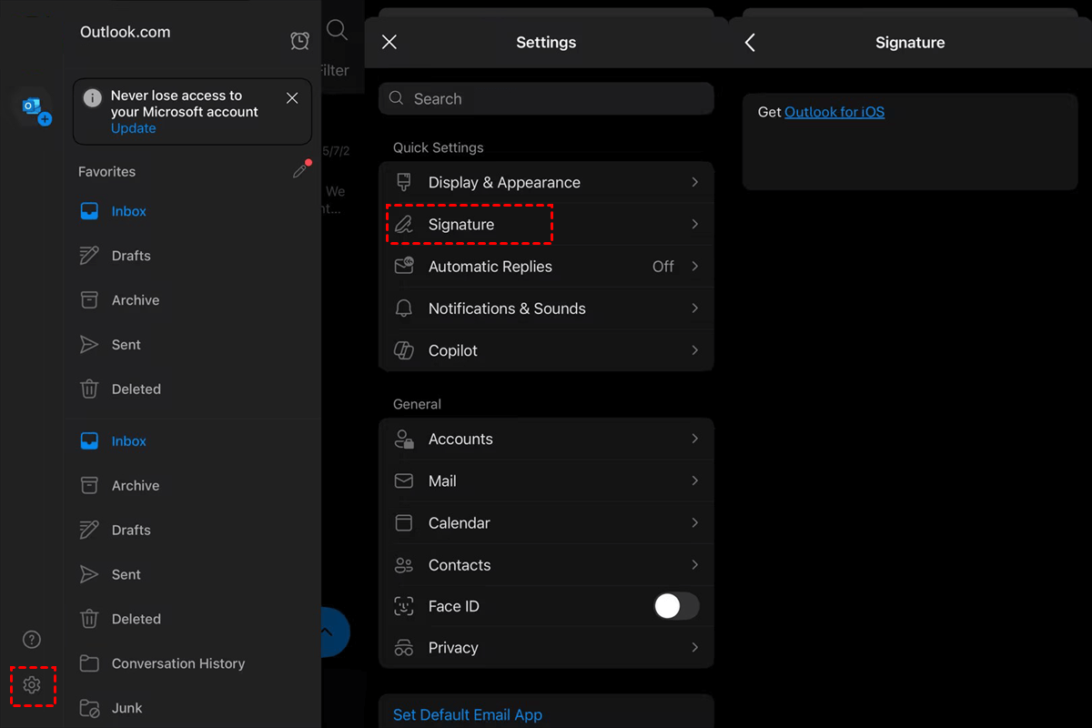Open Signature settings
This screenshot has height=728, width=1092.
click(546, 224)
